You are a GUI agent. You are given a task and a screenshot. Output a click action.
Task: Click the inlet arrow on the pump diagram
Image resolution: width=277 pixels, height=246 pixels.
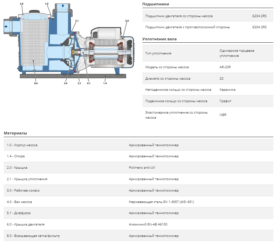pyautogui.click(x=6, y=27)
